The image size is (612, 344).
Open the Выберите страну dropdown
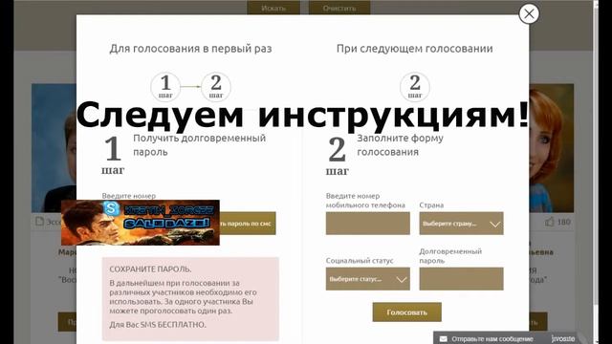(461, 224)
